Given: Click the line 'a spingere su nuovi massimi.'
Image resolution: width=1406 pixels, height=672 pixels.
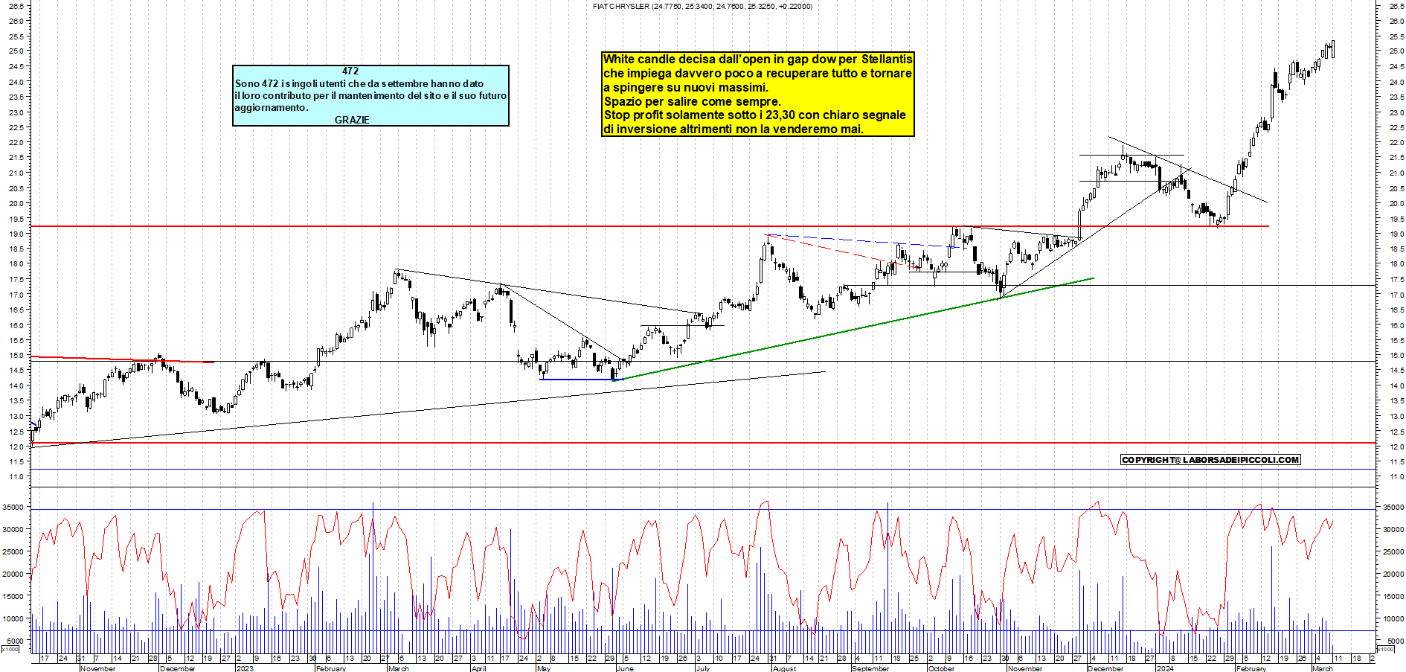Looking at the screenshot, I should [686, 88].
